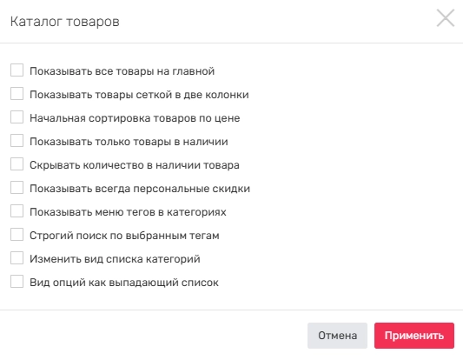Close the Каталог товаров dialog with X
This screenshot has width=463, height=360.
446,18
